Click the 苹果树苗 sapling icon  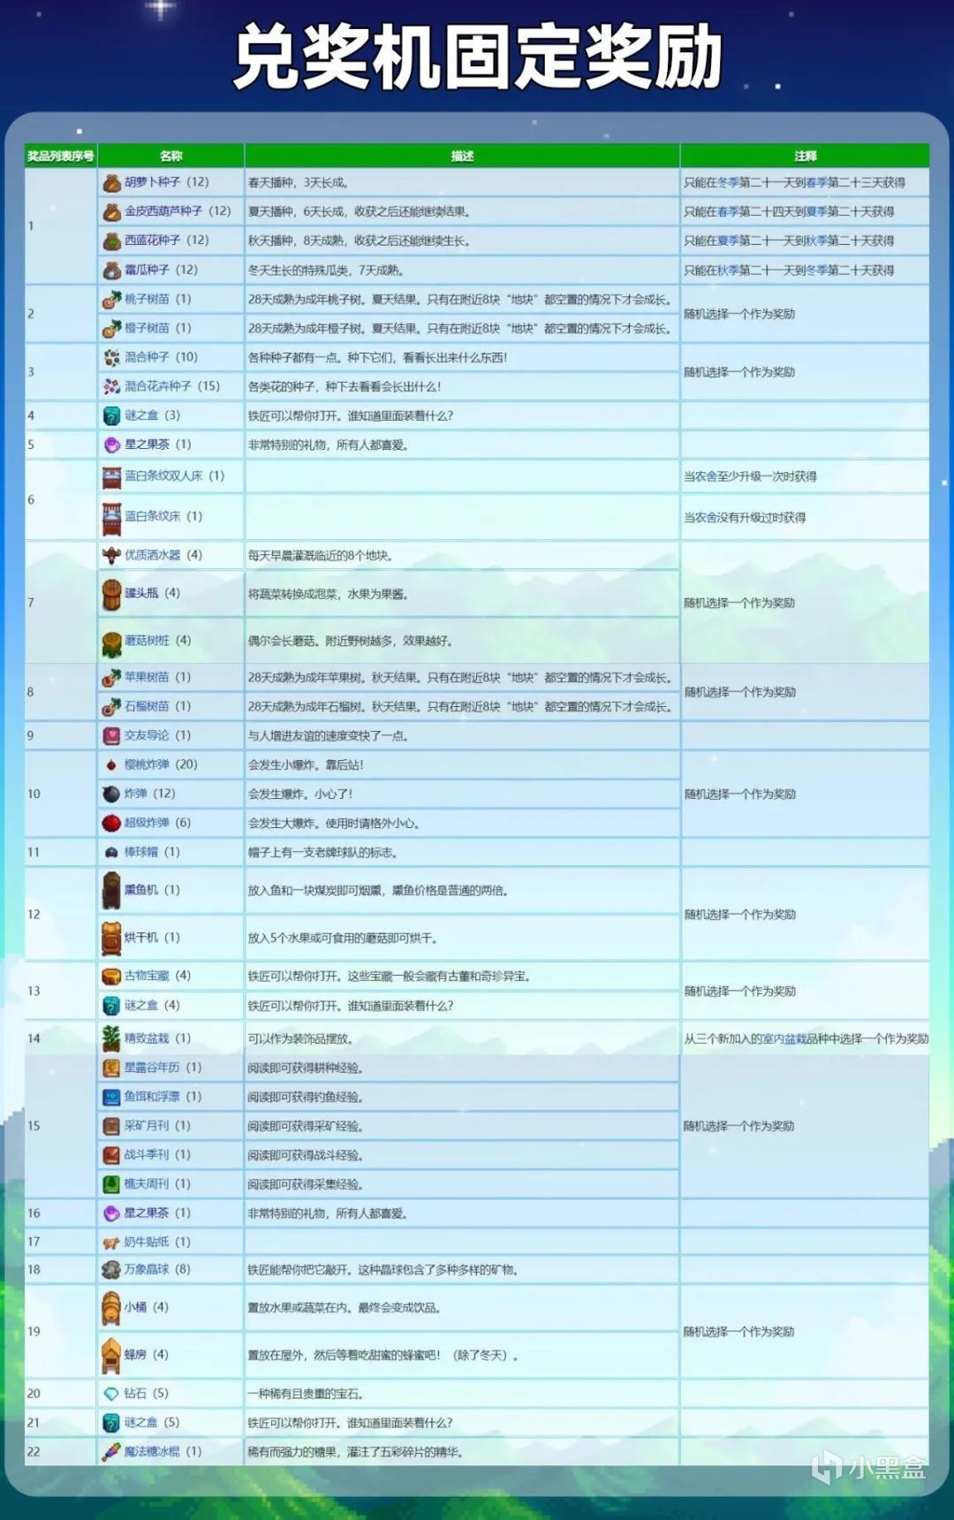click(111, 678)
